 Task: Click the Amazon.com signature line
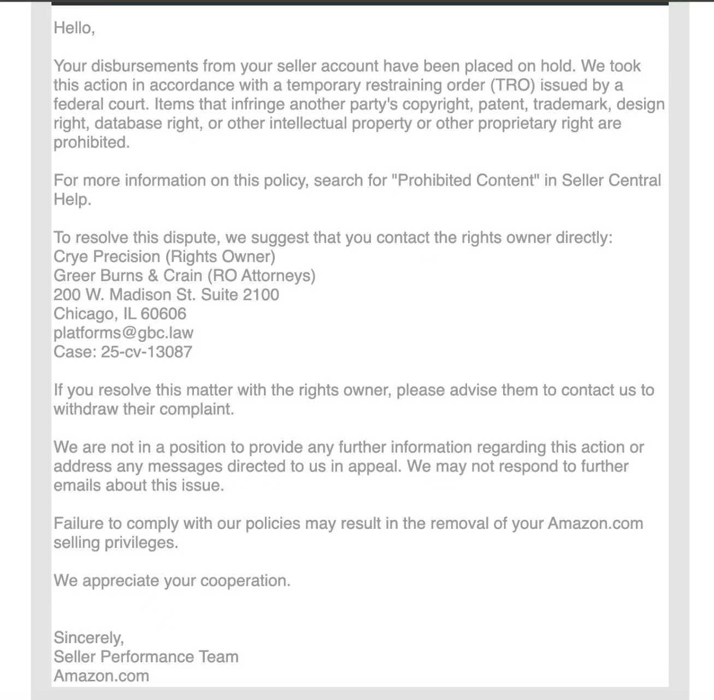point(101,675)
